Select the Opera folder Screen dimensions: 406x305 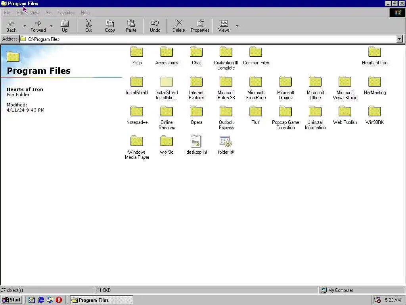[x=196, y=116]
